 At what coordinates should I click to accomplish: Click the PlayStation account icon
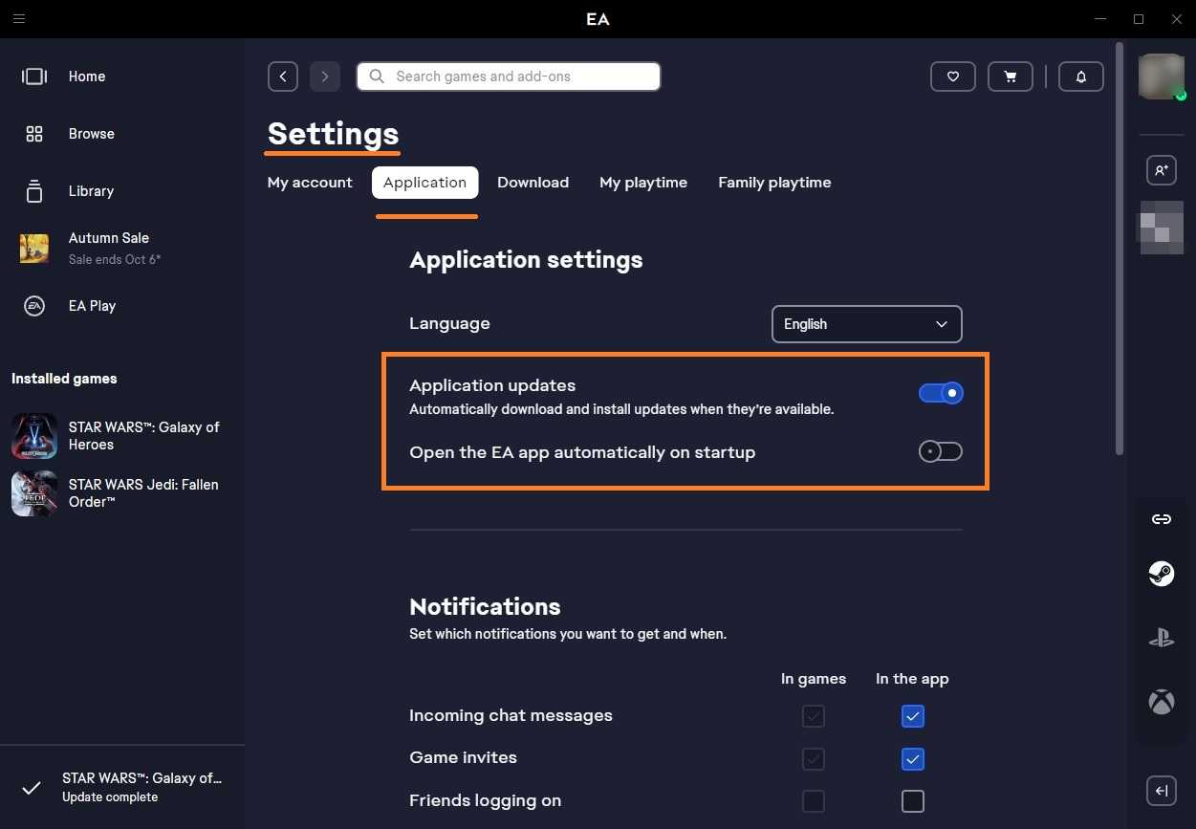pyautogui.click(x=1161, y=638)
